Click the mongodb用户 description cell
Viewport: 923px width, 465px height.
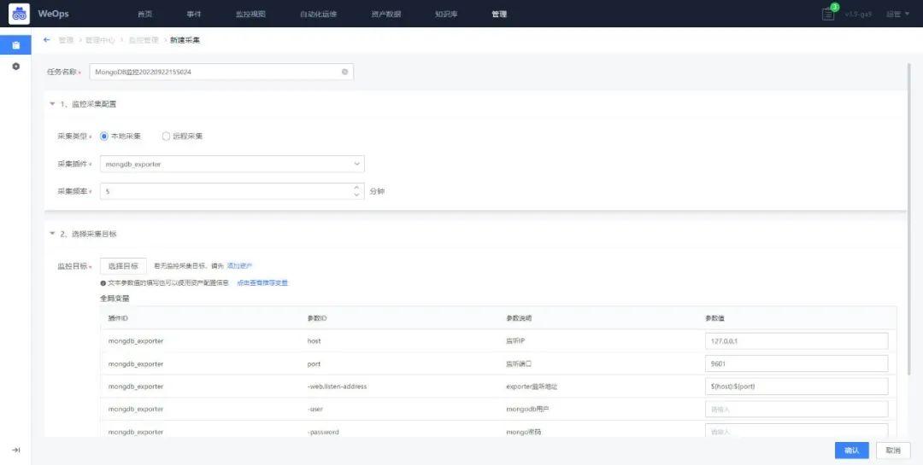[528, 410]
